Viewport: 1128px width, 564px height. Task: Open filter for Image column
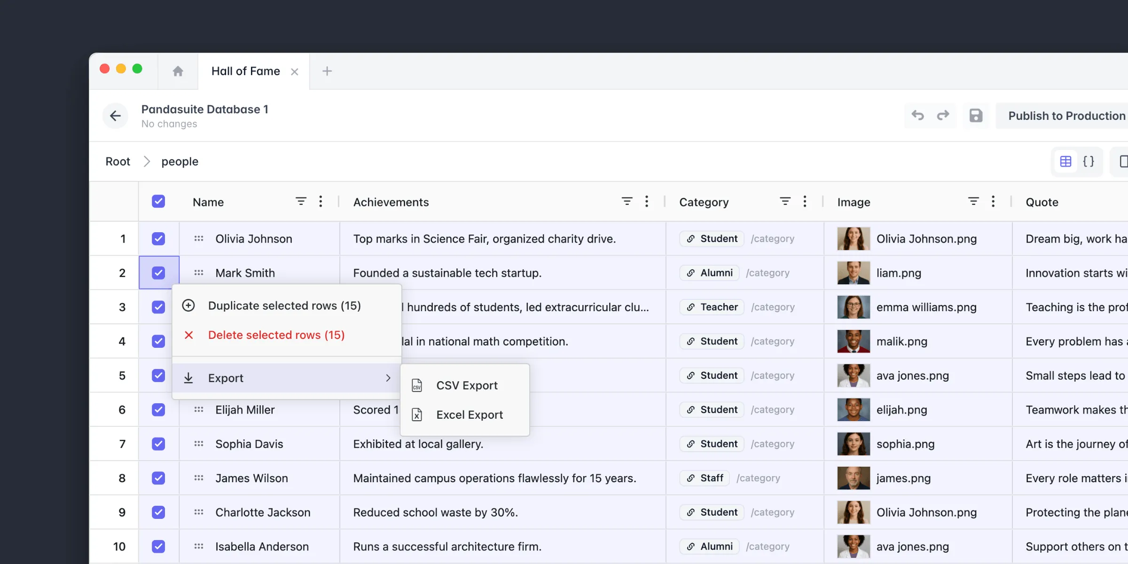coord(973,202)
